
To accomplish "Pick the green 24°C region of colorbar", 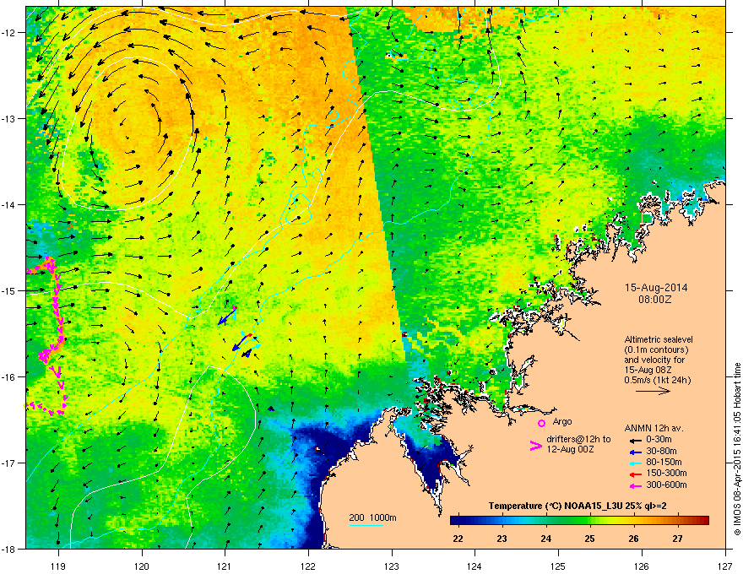I will pyautogui.click(x=546, y=521).
